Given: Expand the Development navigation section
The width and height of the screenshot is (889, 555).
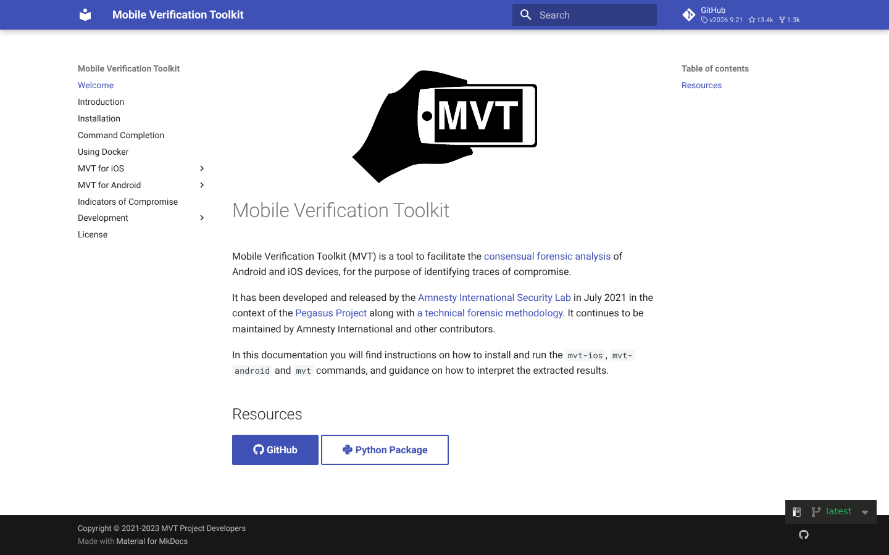Looking at the screenshot, I should pos(202,218).
